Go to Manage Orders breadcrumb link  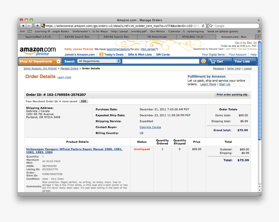(x=69, y=68)
